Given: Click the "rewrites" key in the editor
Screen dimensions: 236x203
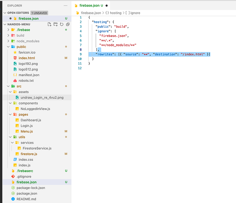Looking at the screenshot, I should pyautogui.click(x=106, y=54).
